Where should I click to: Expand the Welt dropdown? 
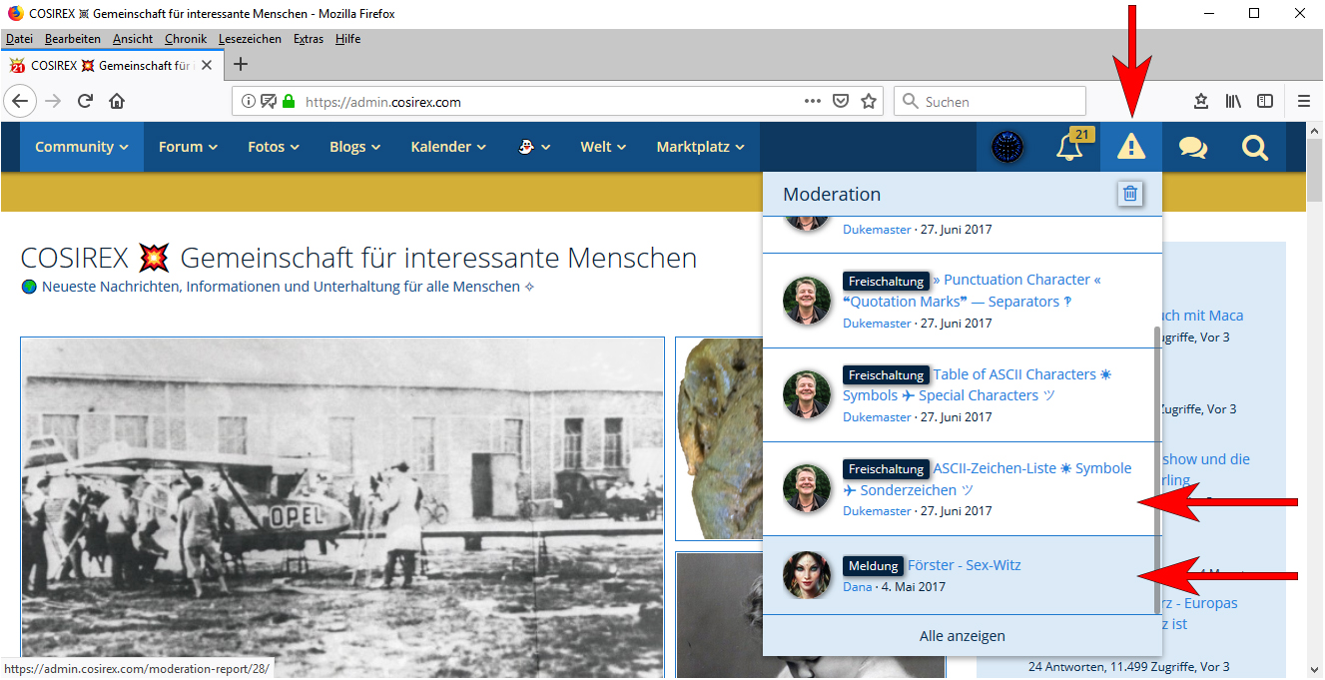(x=603, y=147)
